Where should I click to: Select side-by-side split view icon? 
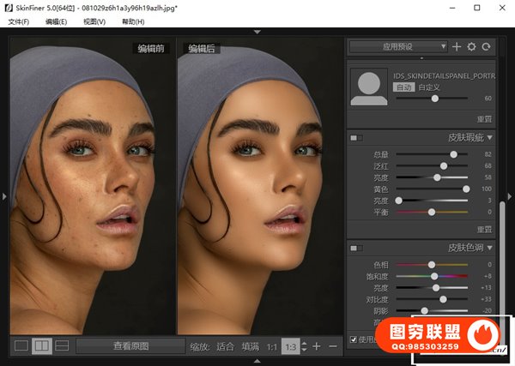pyautogui.click(x=41, y=346)
